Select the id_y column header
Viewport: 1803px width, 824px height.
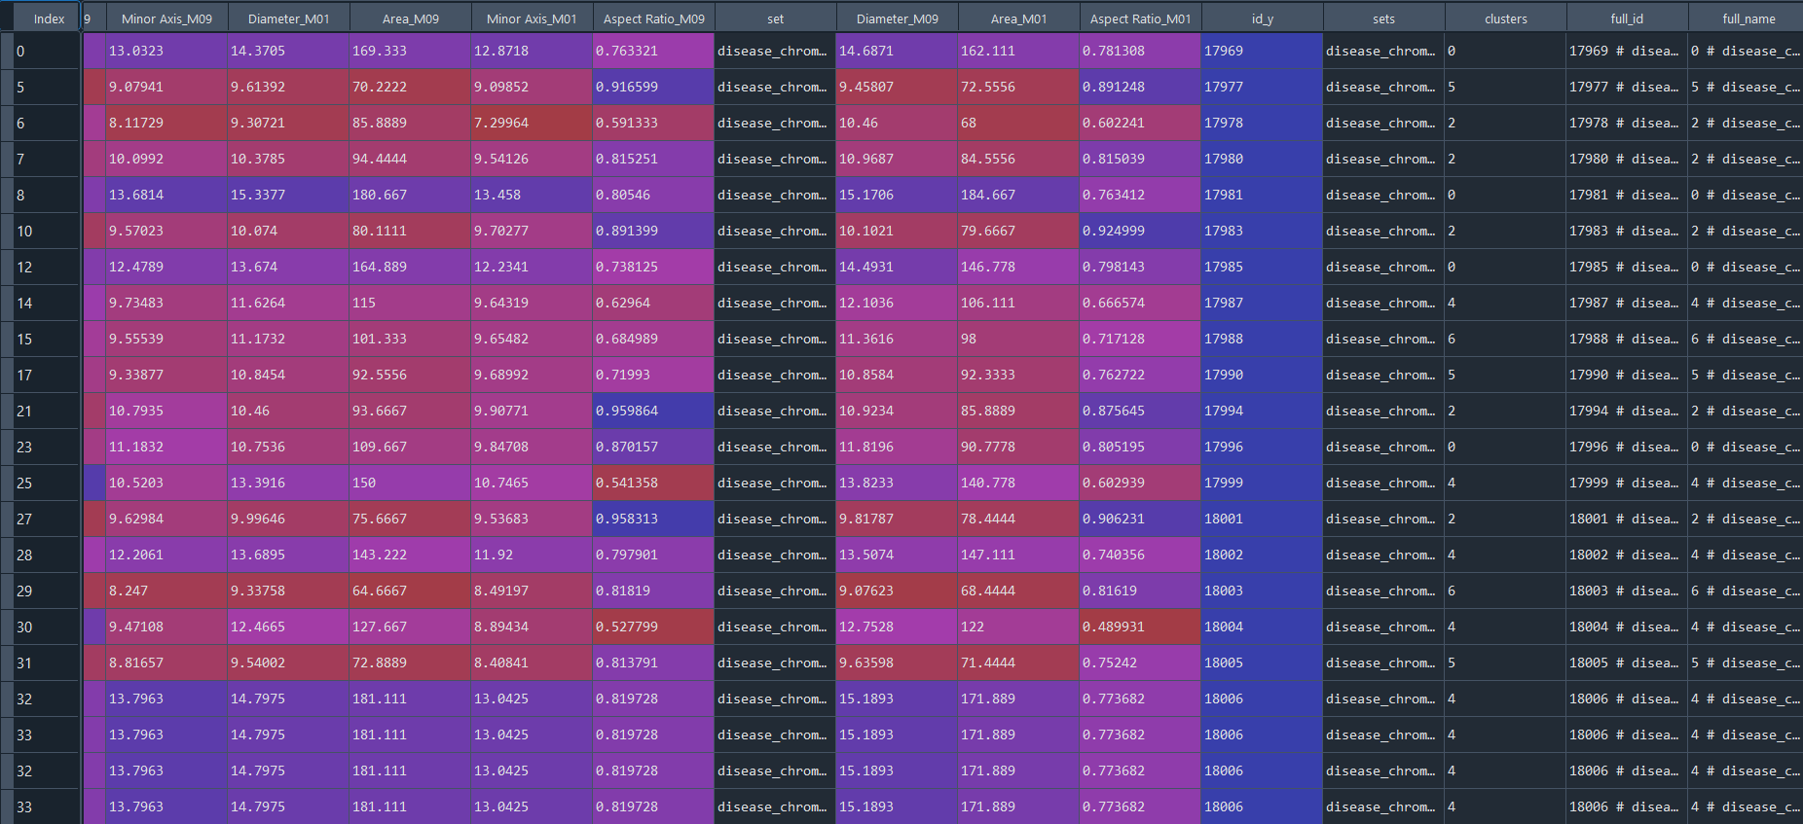tap(1262, 18)
